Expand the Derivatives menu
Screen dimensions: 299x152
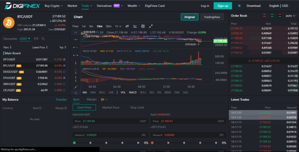(110, 6)
